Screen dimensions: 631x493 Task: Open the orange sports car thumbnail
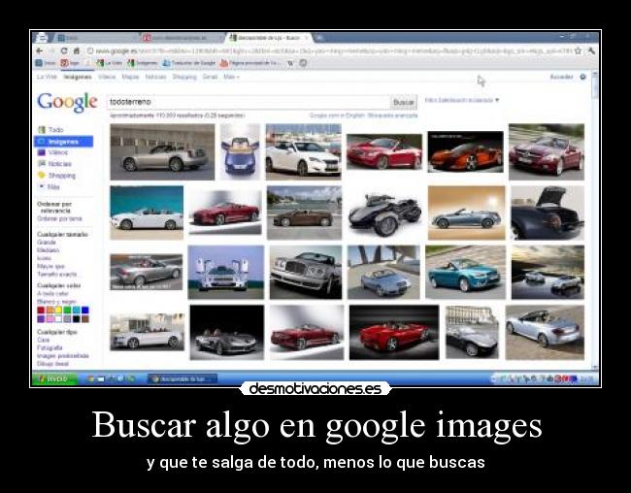coord(466,151)
